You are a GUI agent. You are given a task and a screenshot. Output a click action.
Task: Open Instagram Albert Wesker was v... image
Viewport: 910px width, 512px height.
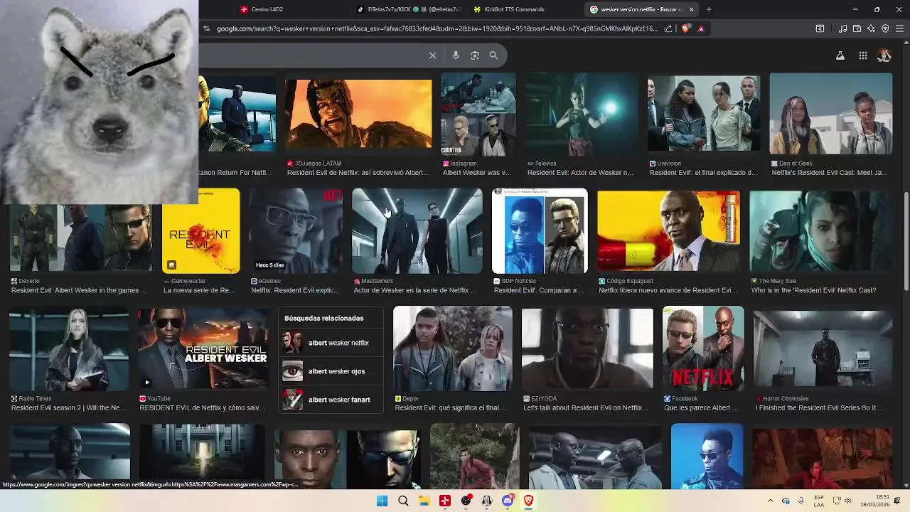pyautogui.click(x=478, y=114)
